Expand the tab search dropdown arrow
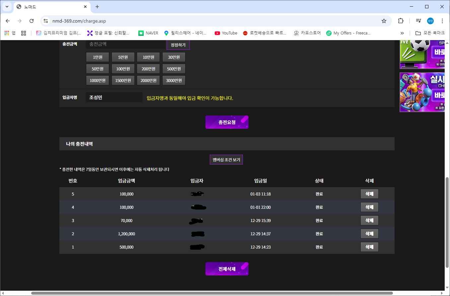 (x=7, y=7)
